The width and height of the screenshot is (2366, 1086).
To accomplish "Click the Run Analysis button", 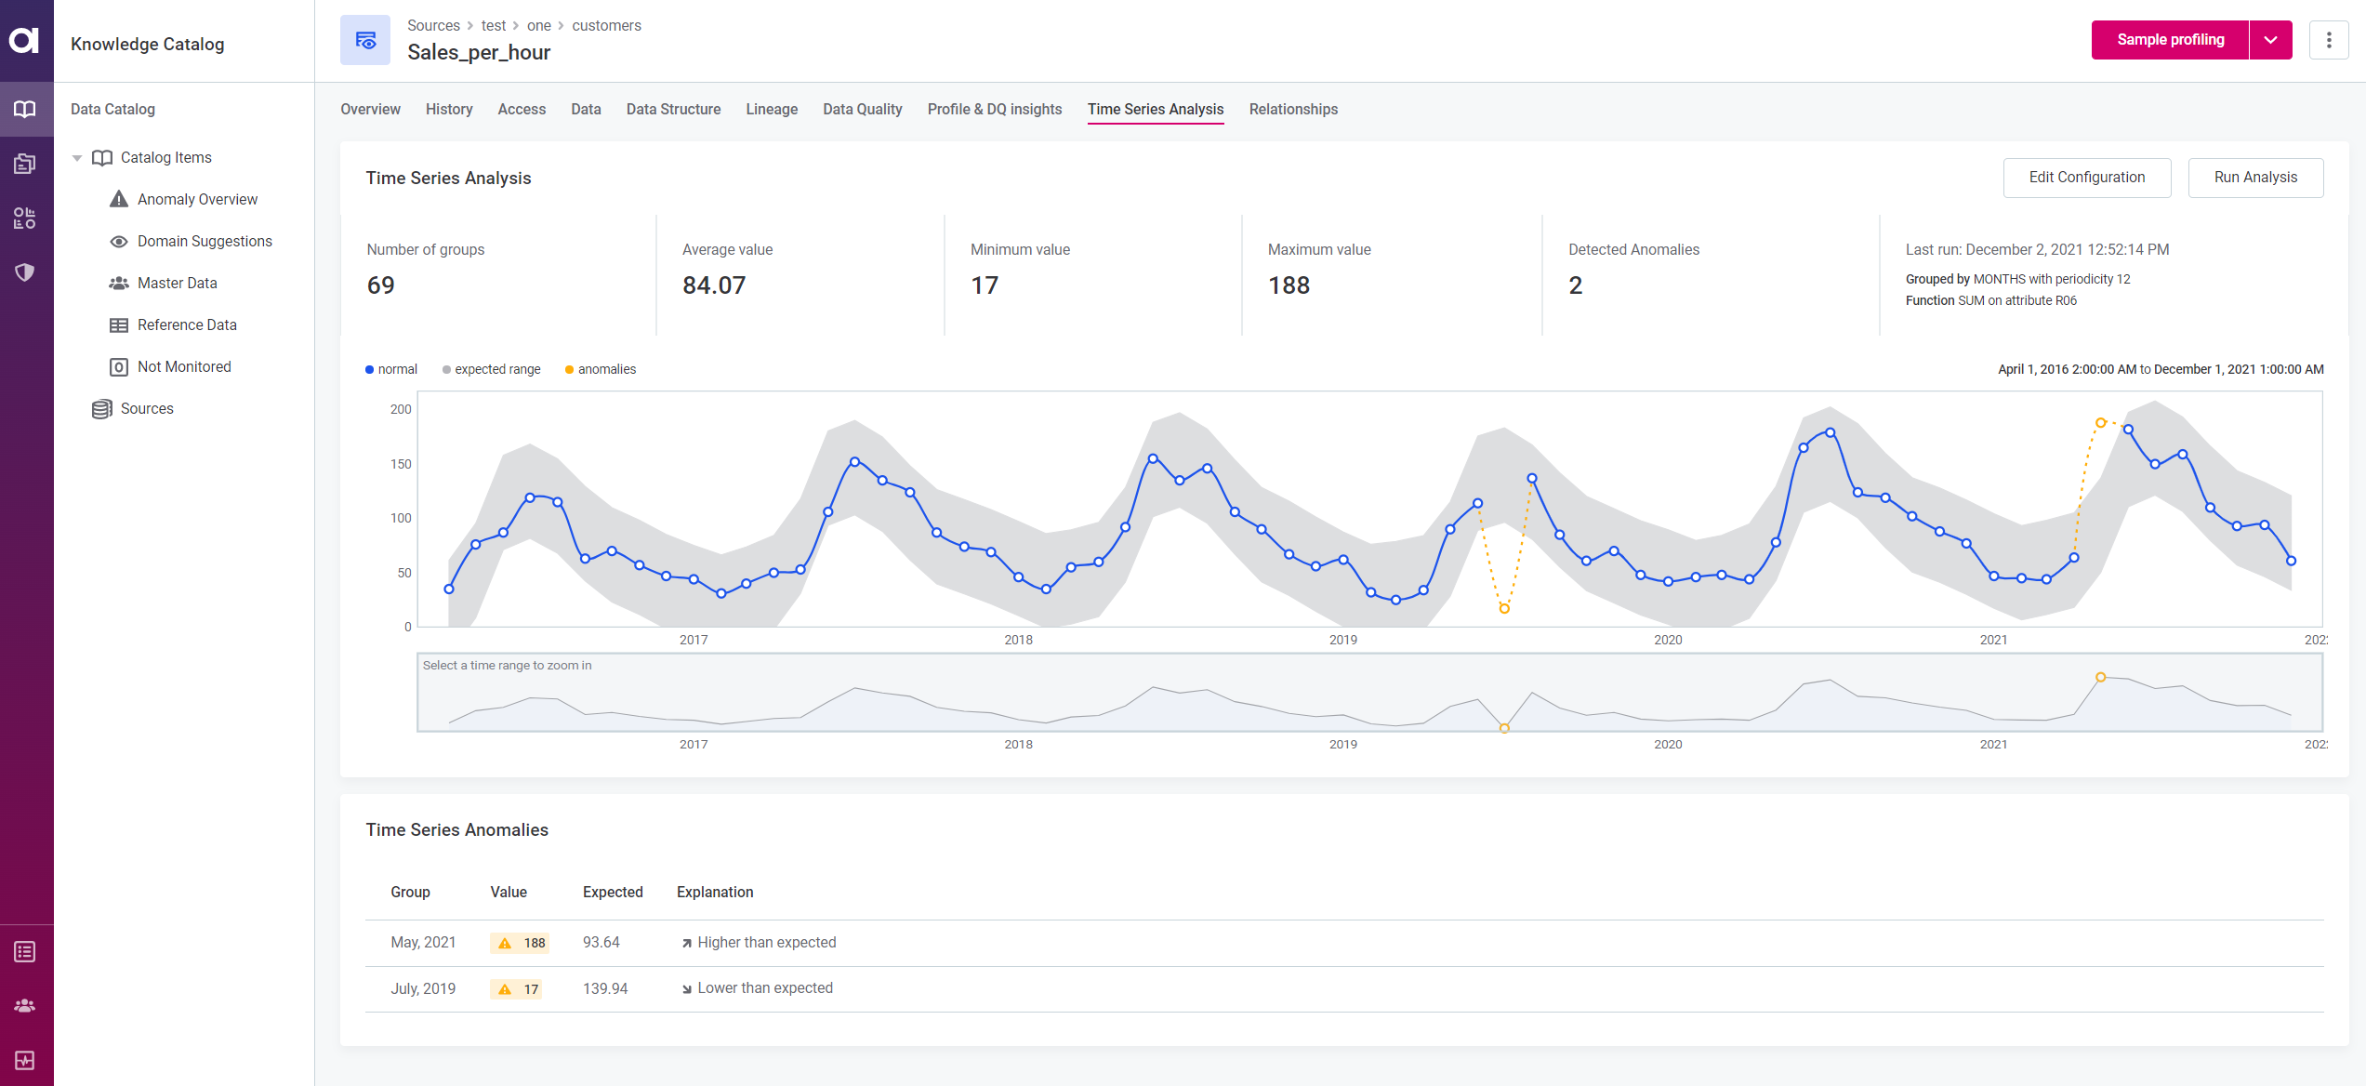I will (x=2254, y=178).
